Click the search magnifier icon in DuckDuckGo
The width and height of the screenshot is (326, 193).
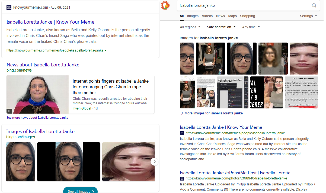click(x=314, y=5)
